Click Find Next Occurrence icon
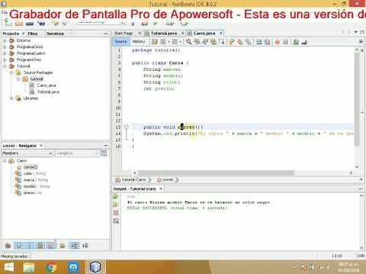Viewport: 366px width, 274px height. [x=205, y=42]
